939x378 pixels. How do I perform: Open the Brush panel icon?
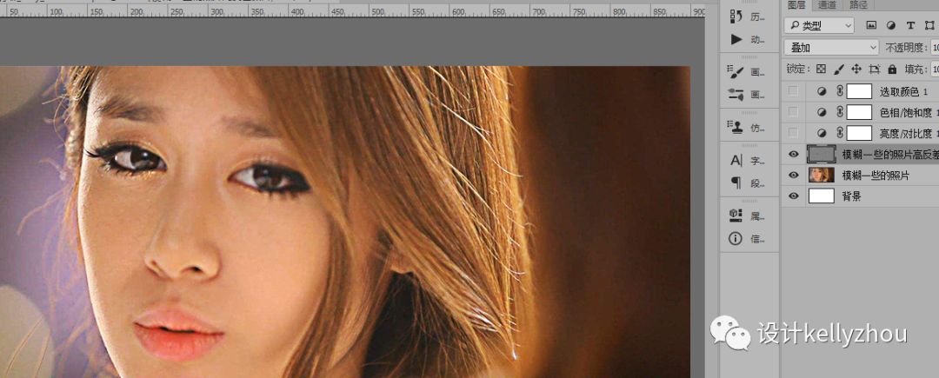(x=736, y=72)
